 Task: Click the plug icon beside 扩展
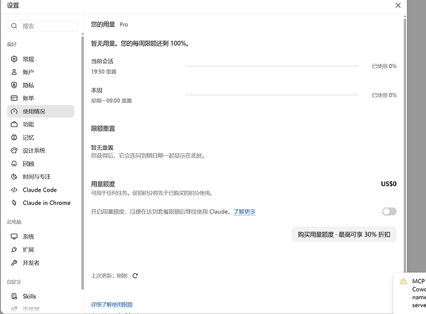pos(14,249)
